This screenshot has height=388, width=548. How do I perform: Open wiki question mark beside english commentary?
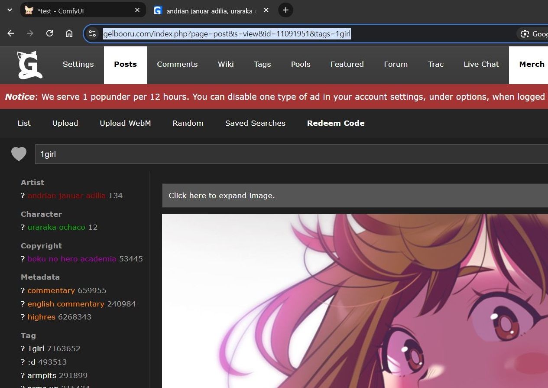coord(23,304)
